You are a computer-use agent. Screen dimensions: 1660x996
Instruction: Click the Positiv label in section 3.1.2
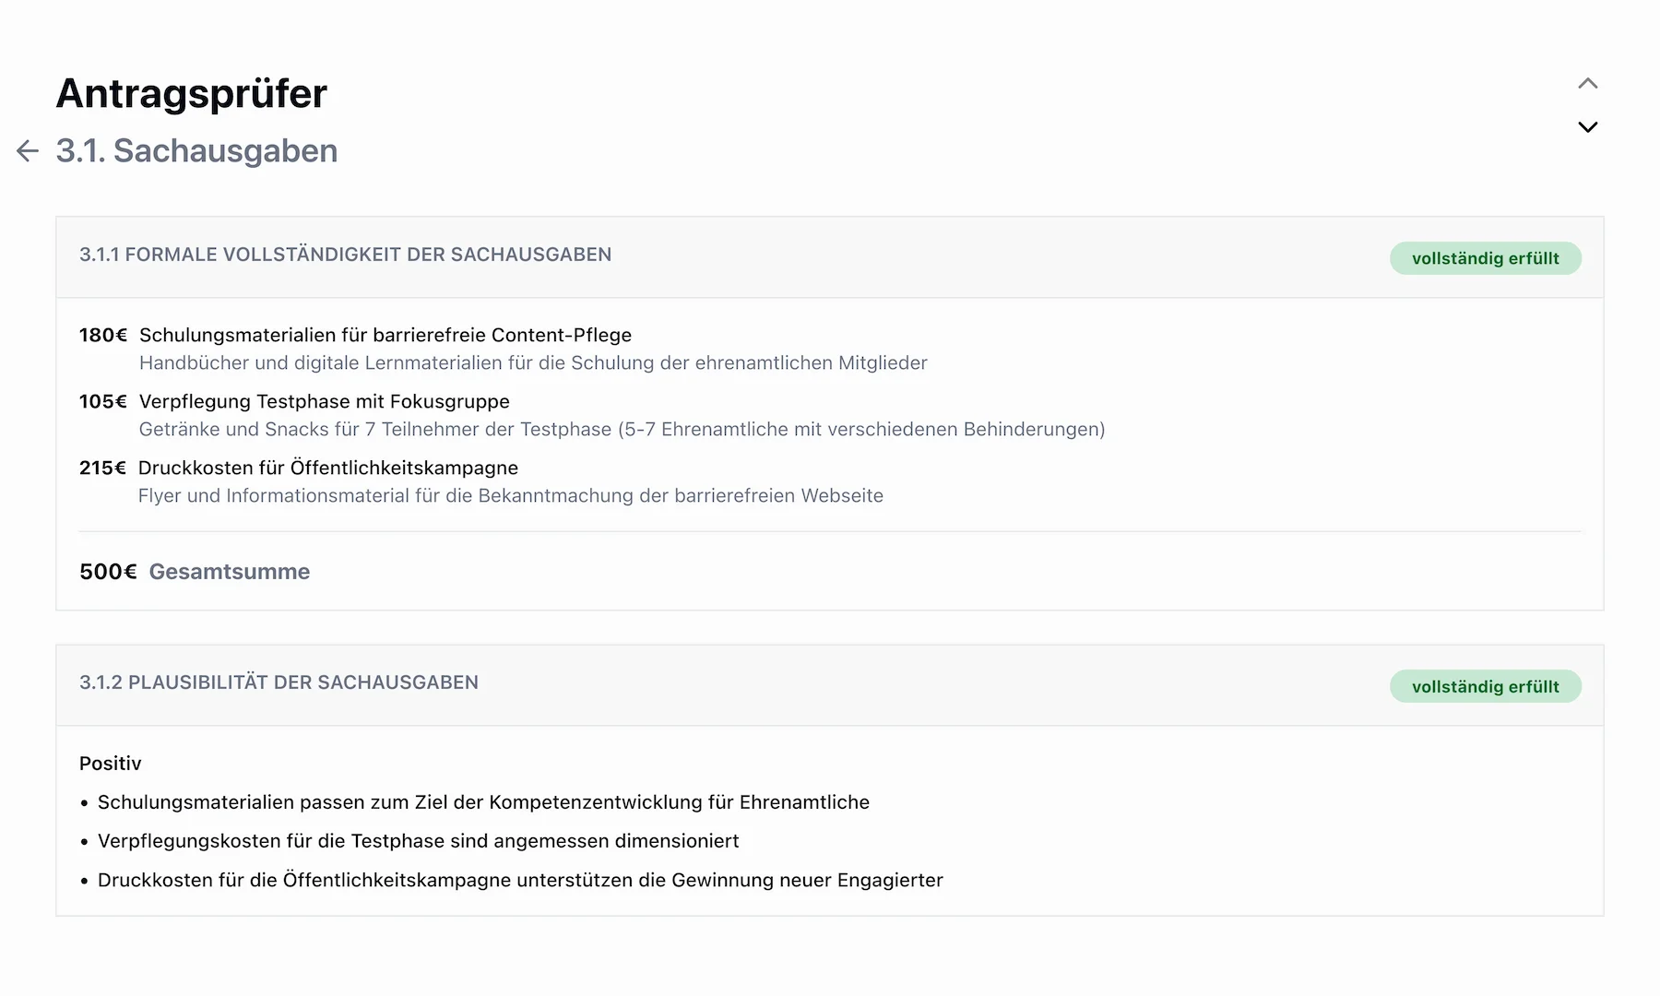[111, 763]
